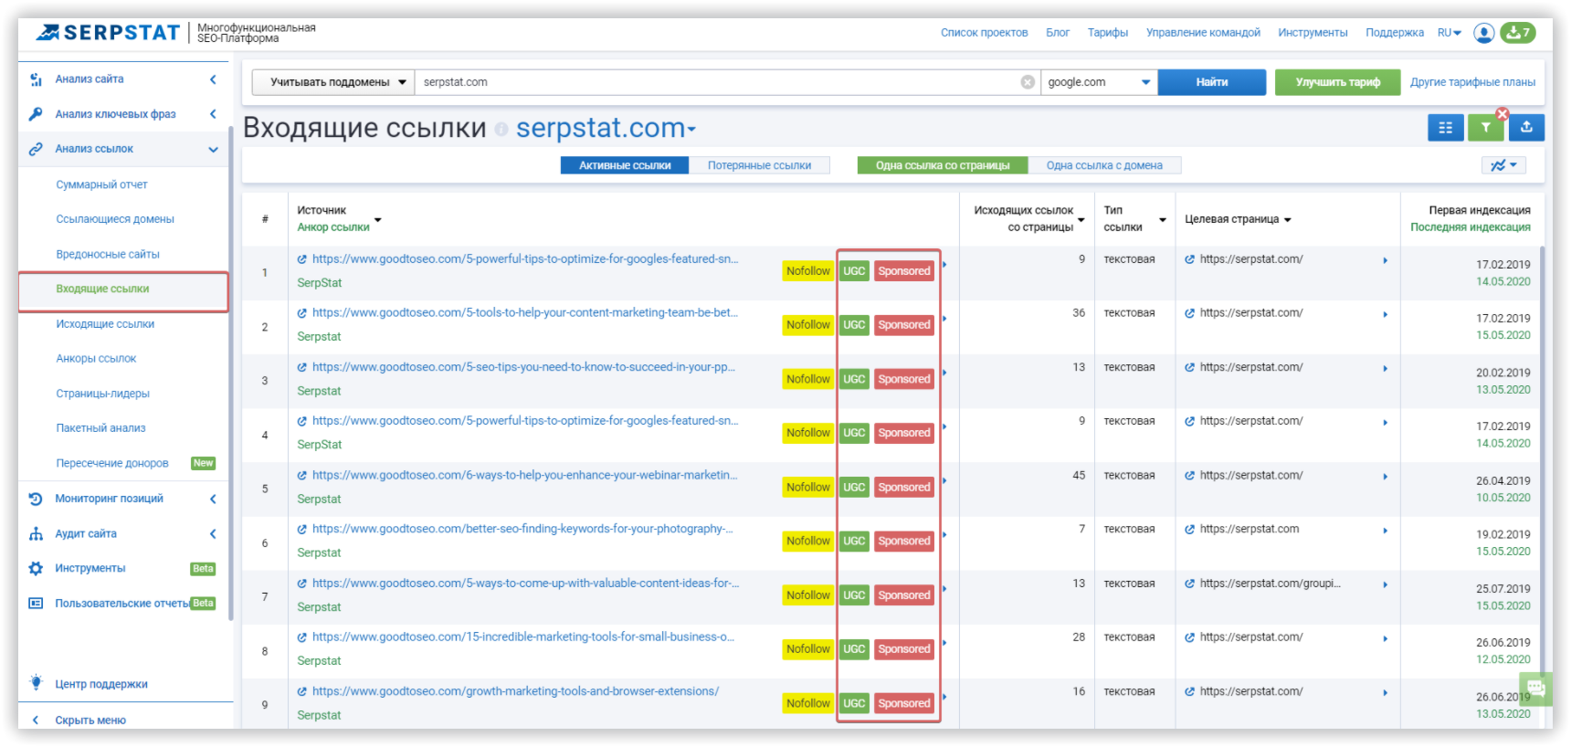Click the Инструменты gear icon in sidebar
Viewport: 1571px width, 747px height.
pyautogui.click(x=36, y=568)
